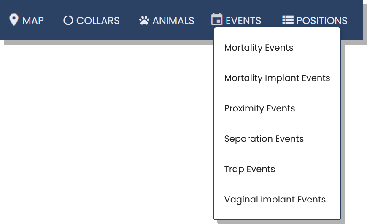Switch to the POSITIONS text label
The image size is (367, 224).
tap(322, 21)
